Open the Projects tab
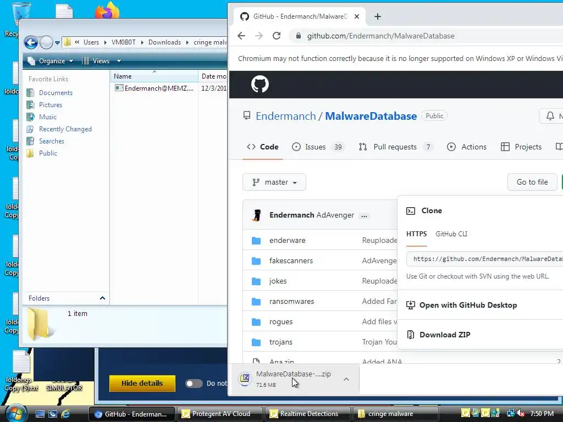 click(x=521, y=147)
